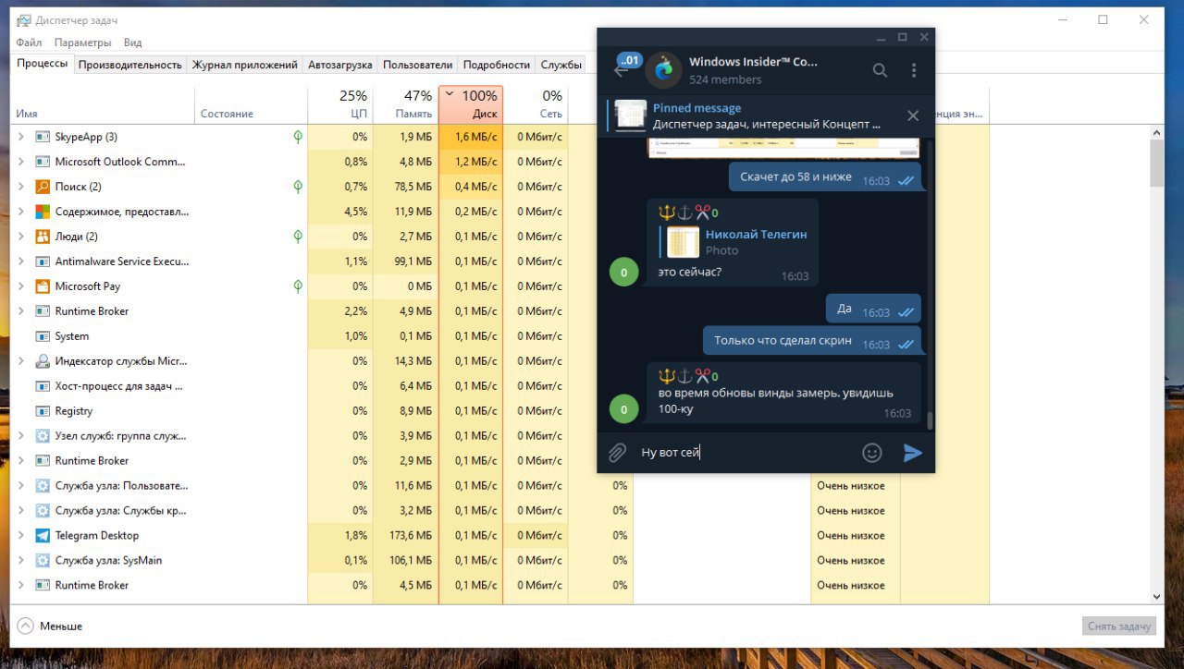Sort by the ЦП column header

pos(340,105)
